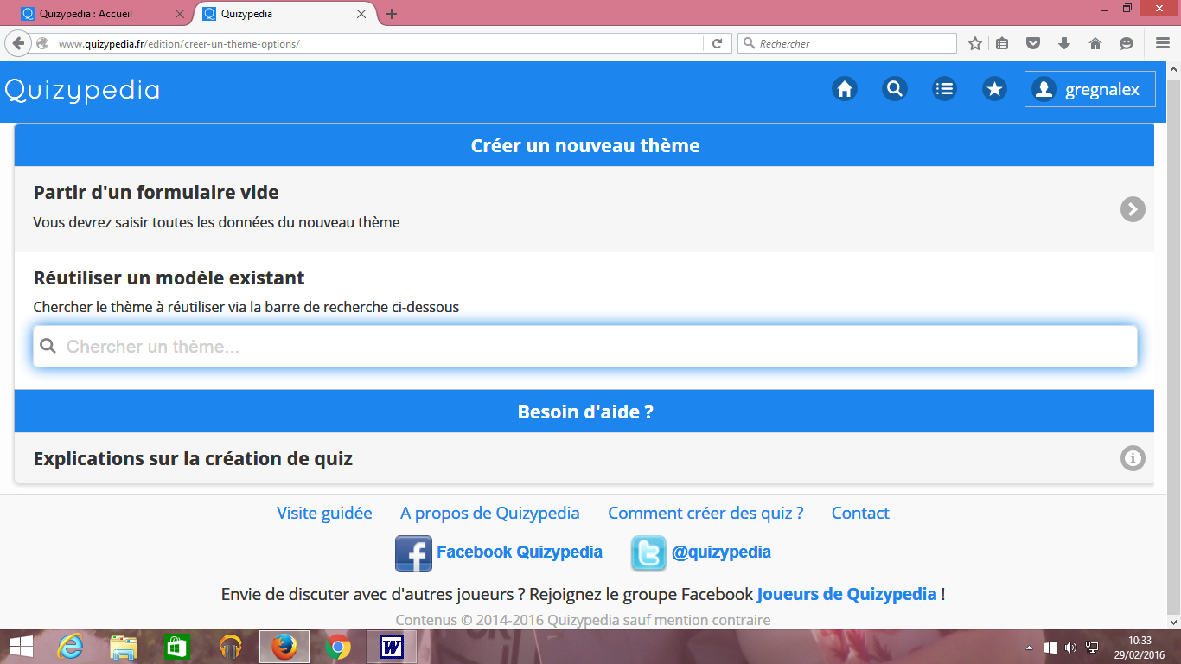
Task: Open the Firefox hamburger menu
Action: 1162,43
